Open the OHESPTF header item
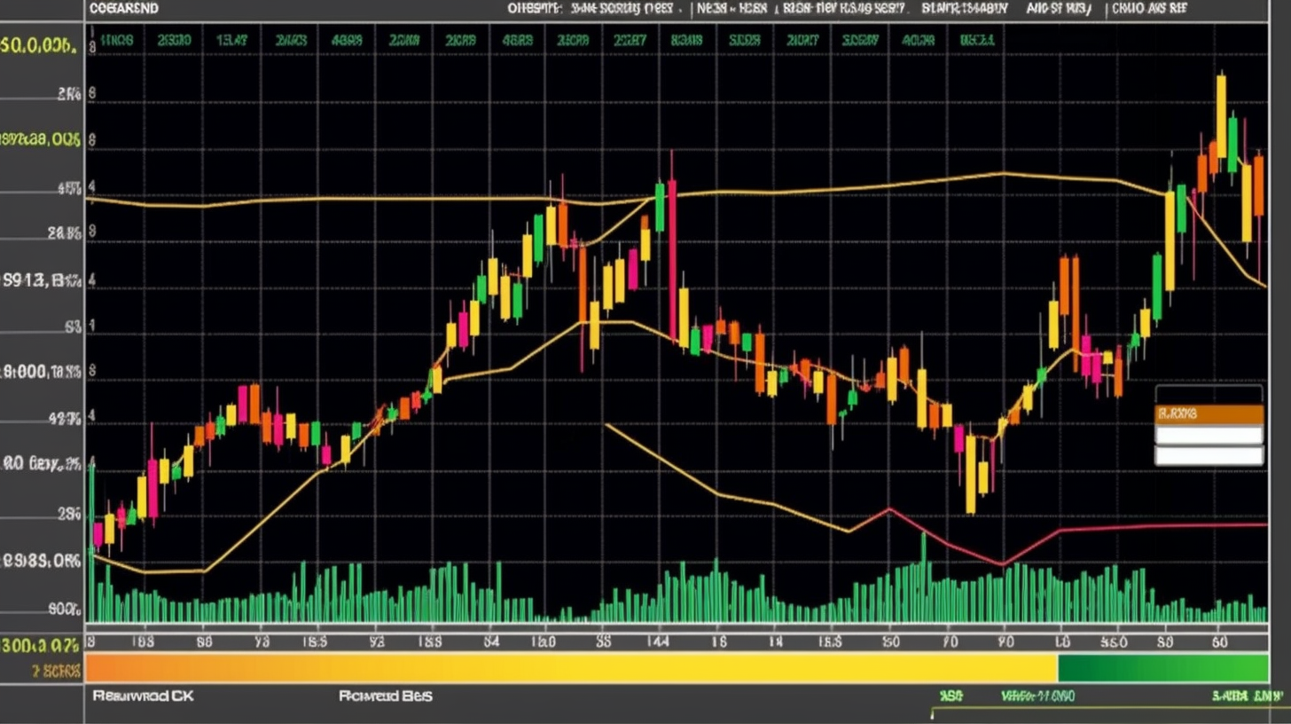Image resolution: width=1291 pixels, height=724 pixels. click(535, 9)
